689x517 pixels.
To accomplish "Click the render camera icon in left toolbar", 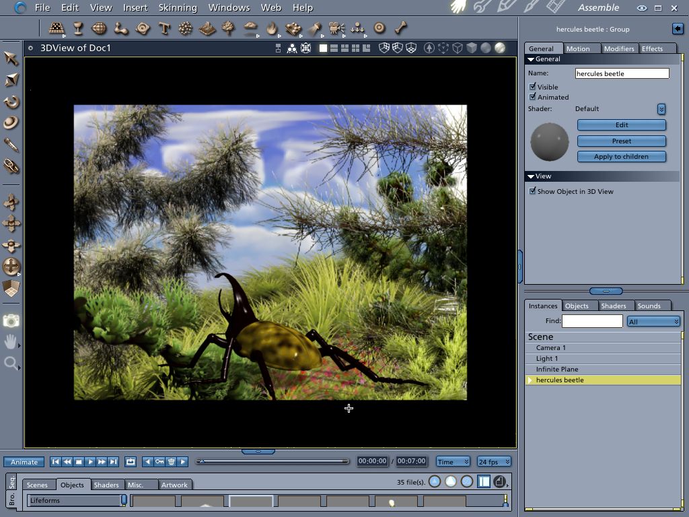I will pyautogui.click(x=11, y=321).
